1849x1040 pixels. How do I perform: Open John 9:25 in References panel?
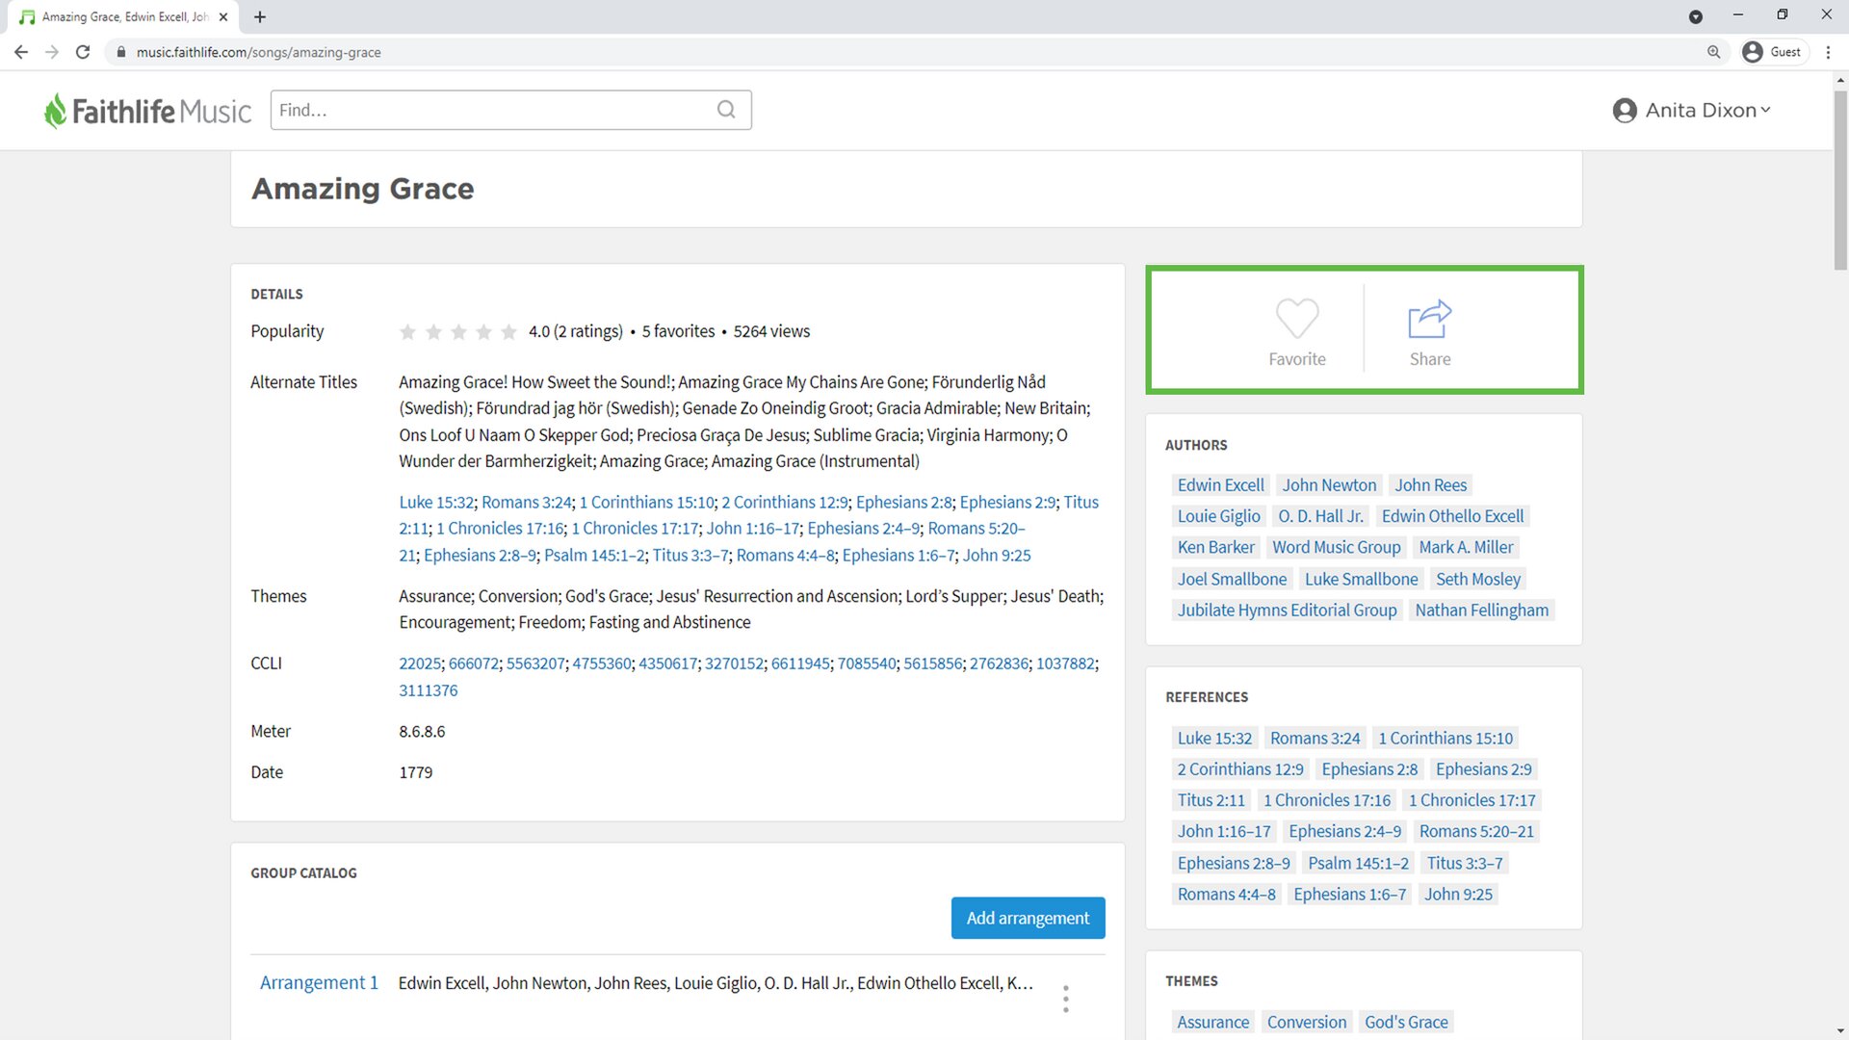1458,894
